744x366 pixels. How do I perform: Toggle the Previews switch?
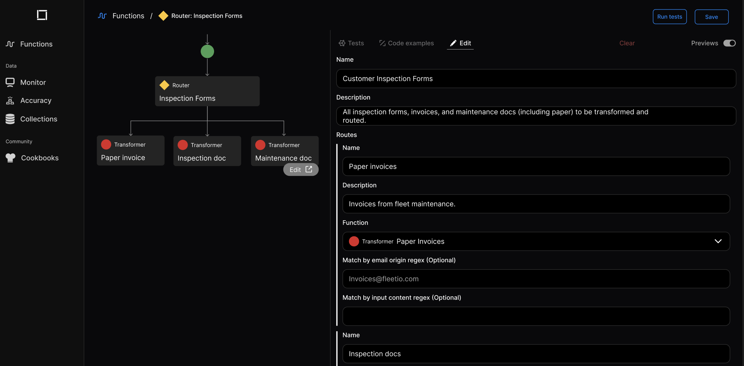click(729, 43)
